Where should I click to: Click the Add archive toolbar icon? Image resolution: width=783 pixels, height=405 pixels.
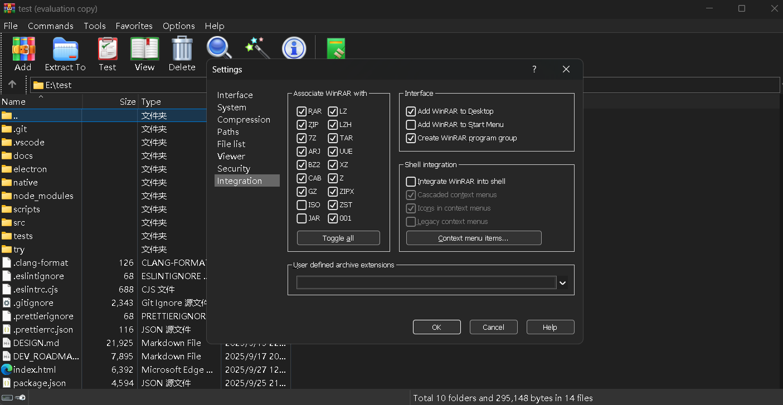23,50
